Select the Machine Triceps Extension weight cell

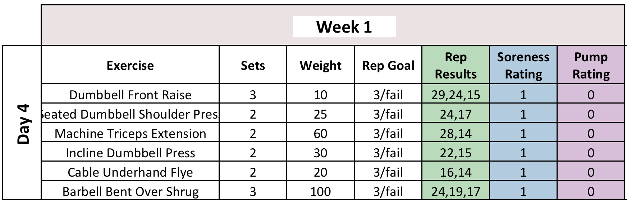(x=320, y=133)
